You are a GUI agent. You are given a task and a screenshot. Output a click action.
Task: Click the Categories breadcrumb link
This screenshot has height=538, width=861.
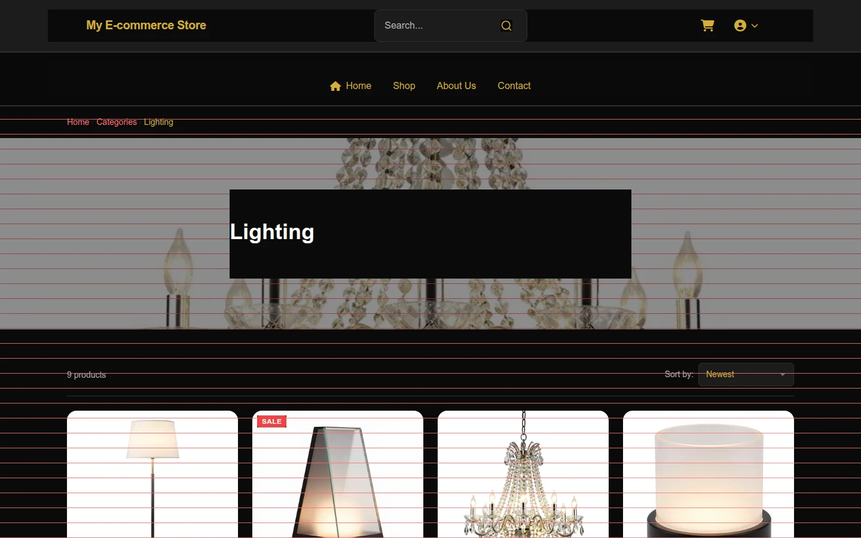(x=117, y=122)
